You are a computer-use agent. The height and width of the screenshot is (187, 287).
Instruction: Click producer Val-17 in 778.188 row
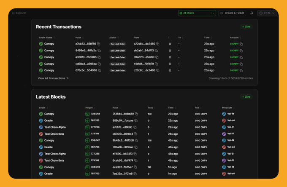click(x=228, y=160)
